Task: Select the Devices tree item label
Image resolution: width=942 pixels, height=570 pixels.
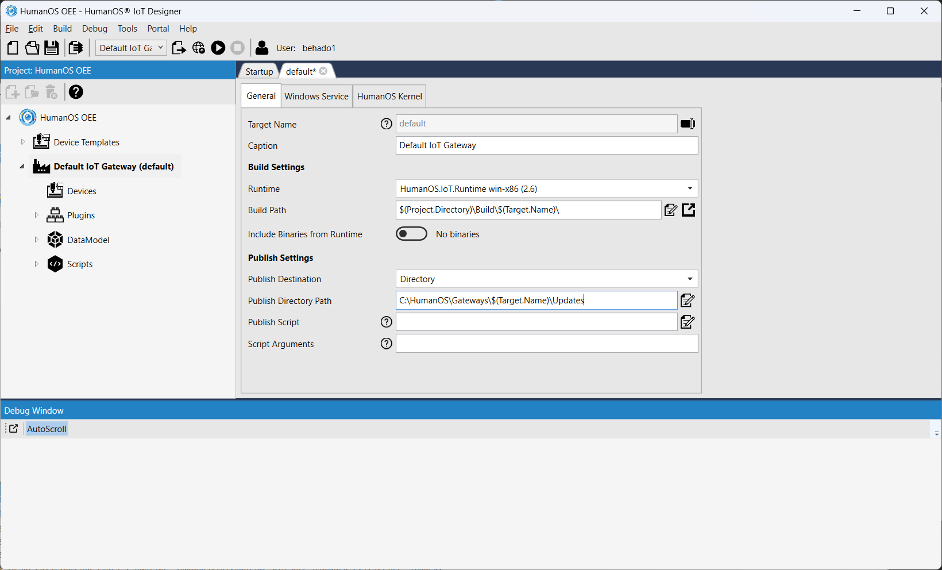Action: tap(82, 191)
